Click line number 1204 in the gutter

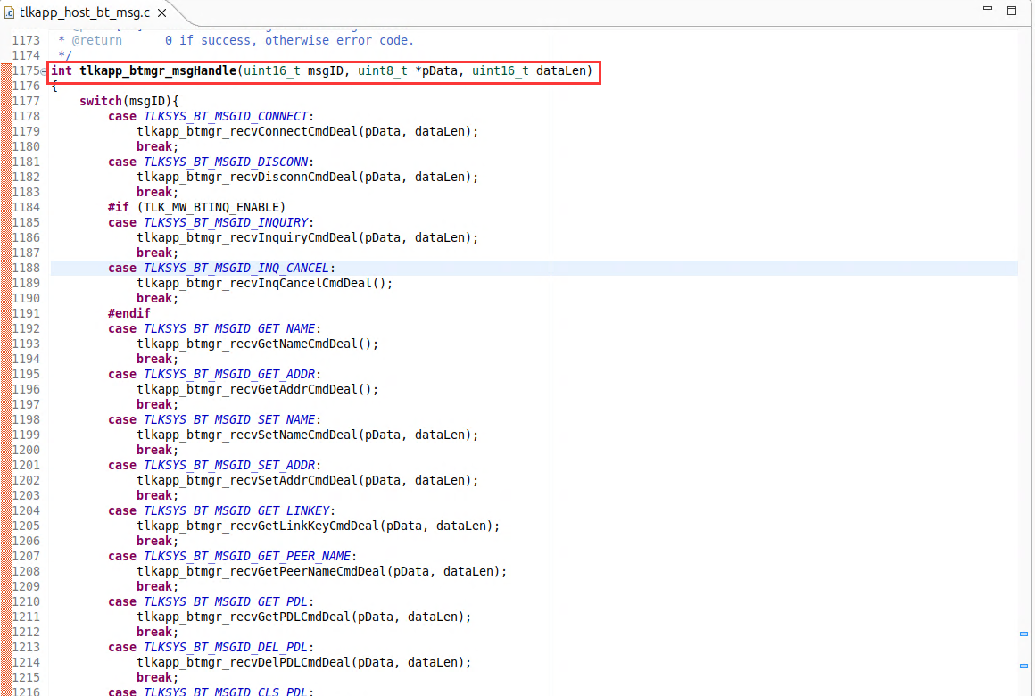(x=26, y=511)
